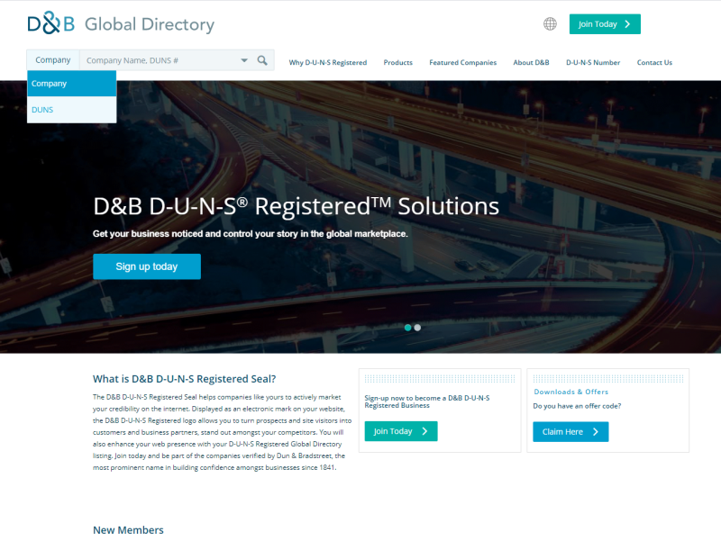Screen dimensions: 721x541
Task: Open Featured Companies navigation link
Action: tap(463, 62)
